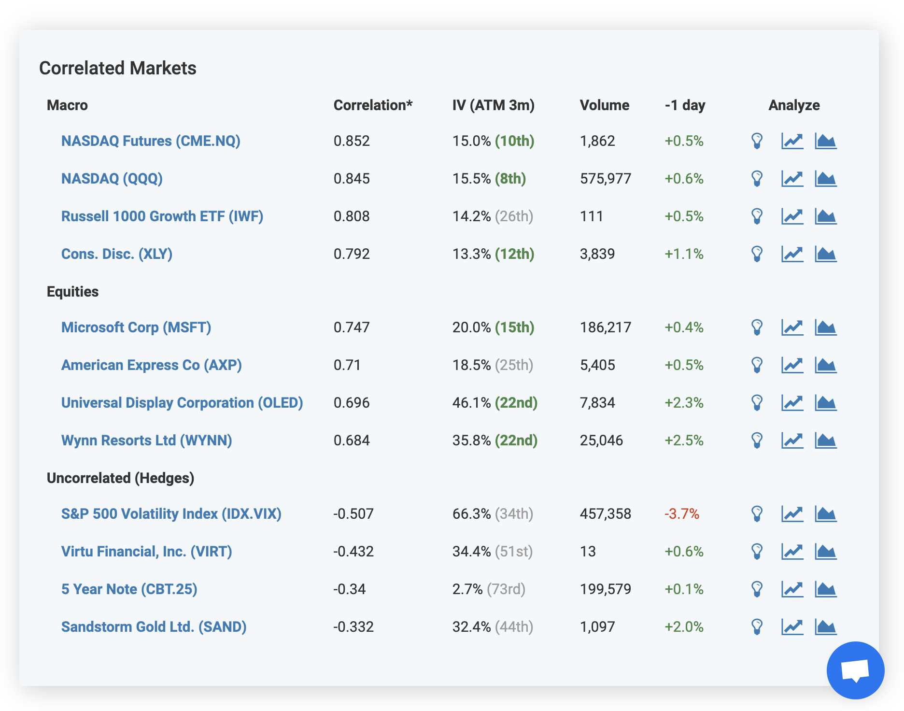Image resolution: width=904 pixels, height=711 pixels.
Task: Open American Express Co (AXP) link
Action: [x=152, y=365]
